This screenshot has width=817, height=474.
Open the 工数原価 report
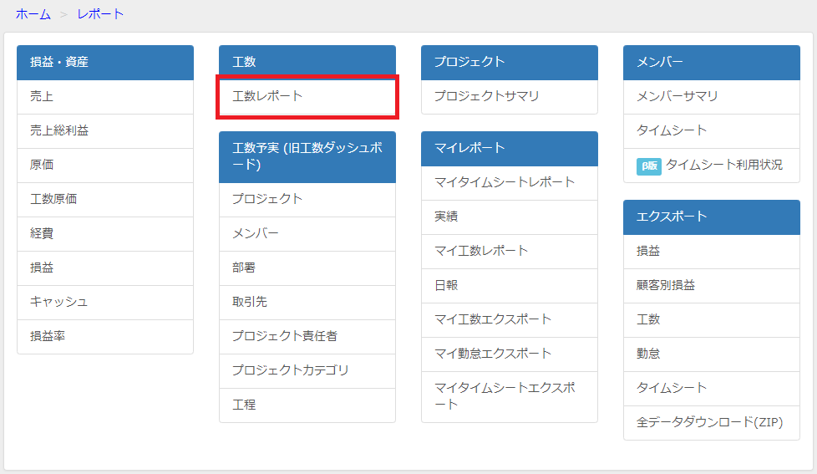point(105,199)
